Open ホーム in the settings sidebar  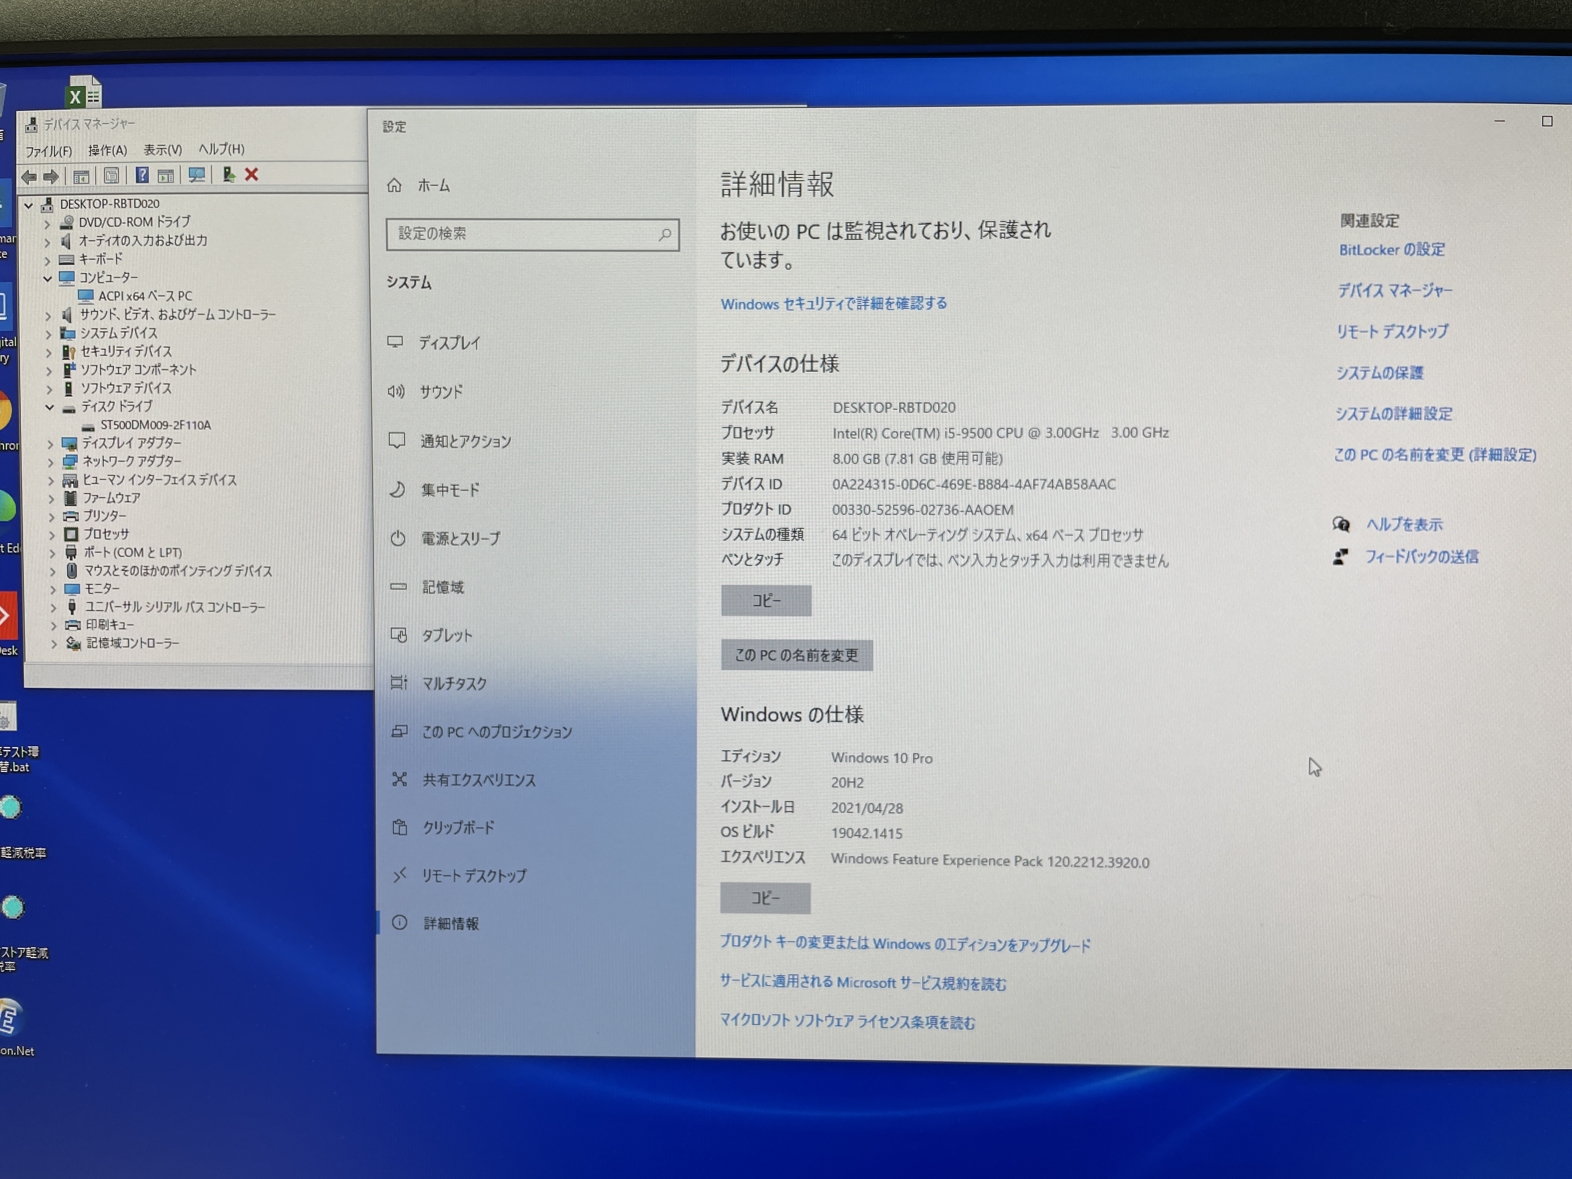point(433,186)
